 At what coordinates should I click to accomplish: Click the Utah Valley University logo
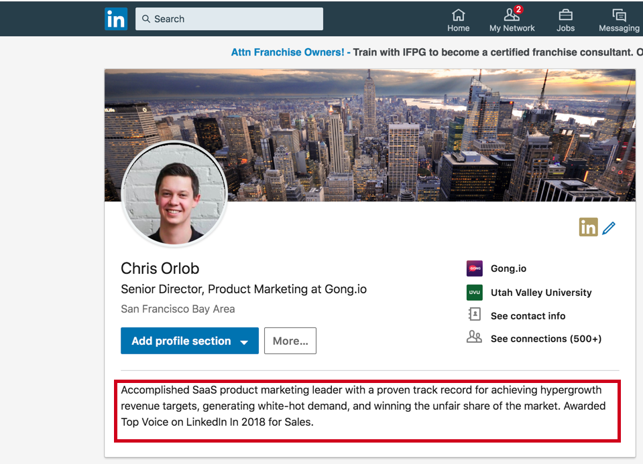475,293
